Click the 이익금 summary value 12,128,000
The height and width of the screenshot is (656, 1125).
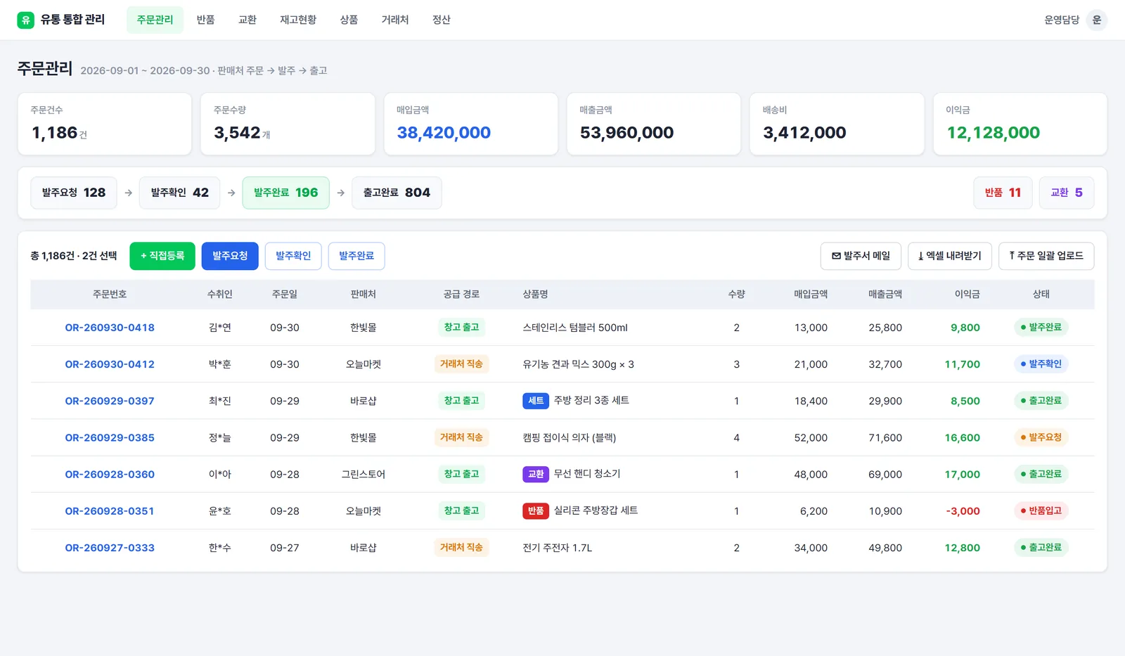tap(993, 133)
